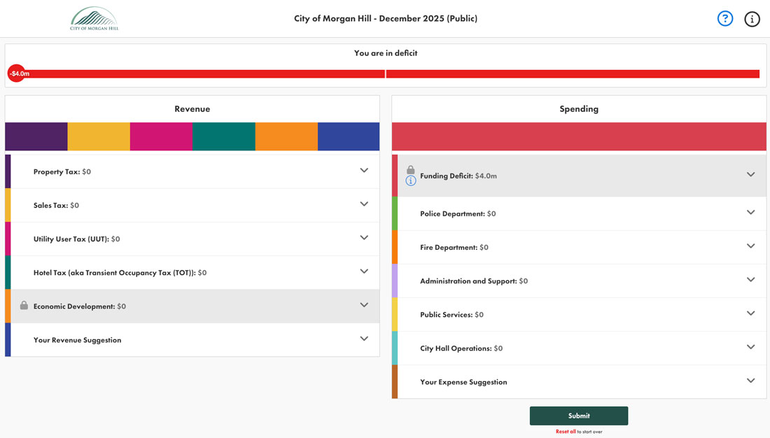Click the yellow Sales Tax color segment

[x=99, y=136]
